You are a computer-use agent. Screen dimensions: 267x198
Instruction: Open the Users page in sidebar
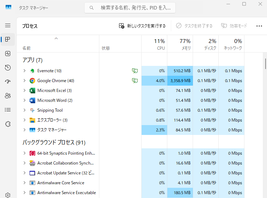click(x=8, y=96)
